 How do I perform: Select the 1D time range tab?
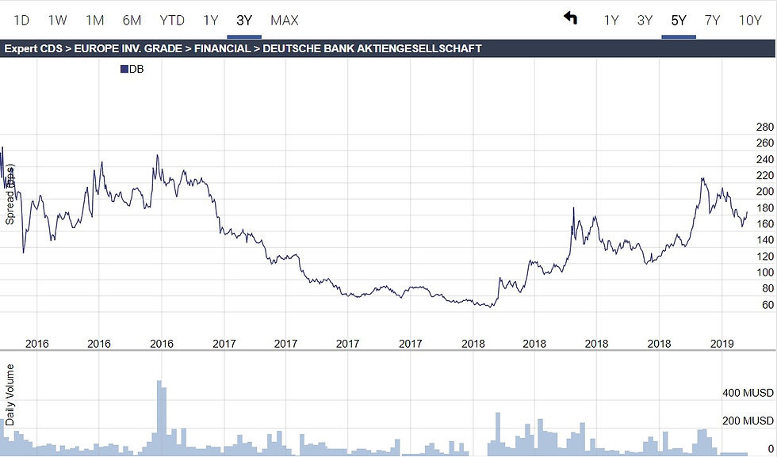(x=21, y=21)
